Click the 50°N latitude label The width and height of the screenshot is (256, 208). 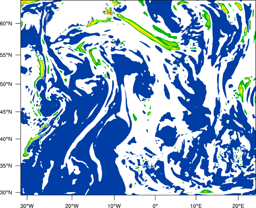coord(6,84)
